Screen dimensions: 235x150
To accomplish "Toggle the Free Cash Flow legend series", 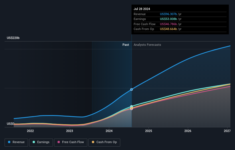I will 71,142.
